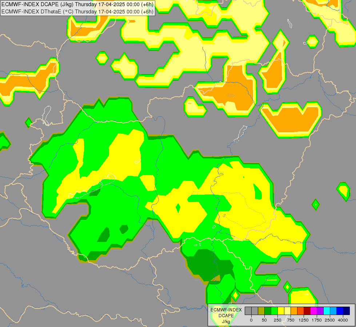Click the legend's ECMWF-INDEX label

coord(226,310)
